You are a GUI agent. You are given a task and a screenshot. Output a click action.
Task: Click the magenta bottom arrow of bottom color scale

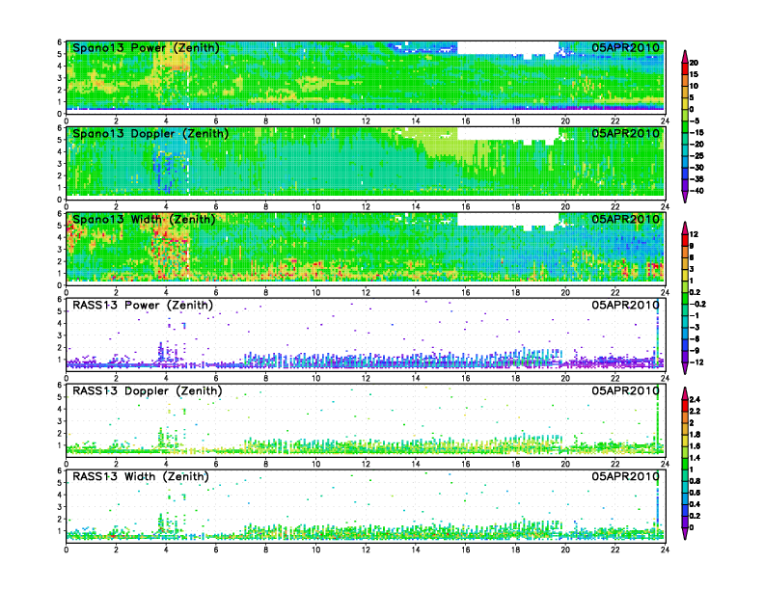685,534
